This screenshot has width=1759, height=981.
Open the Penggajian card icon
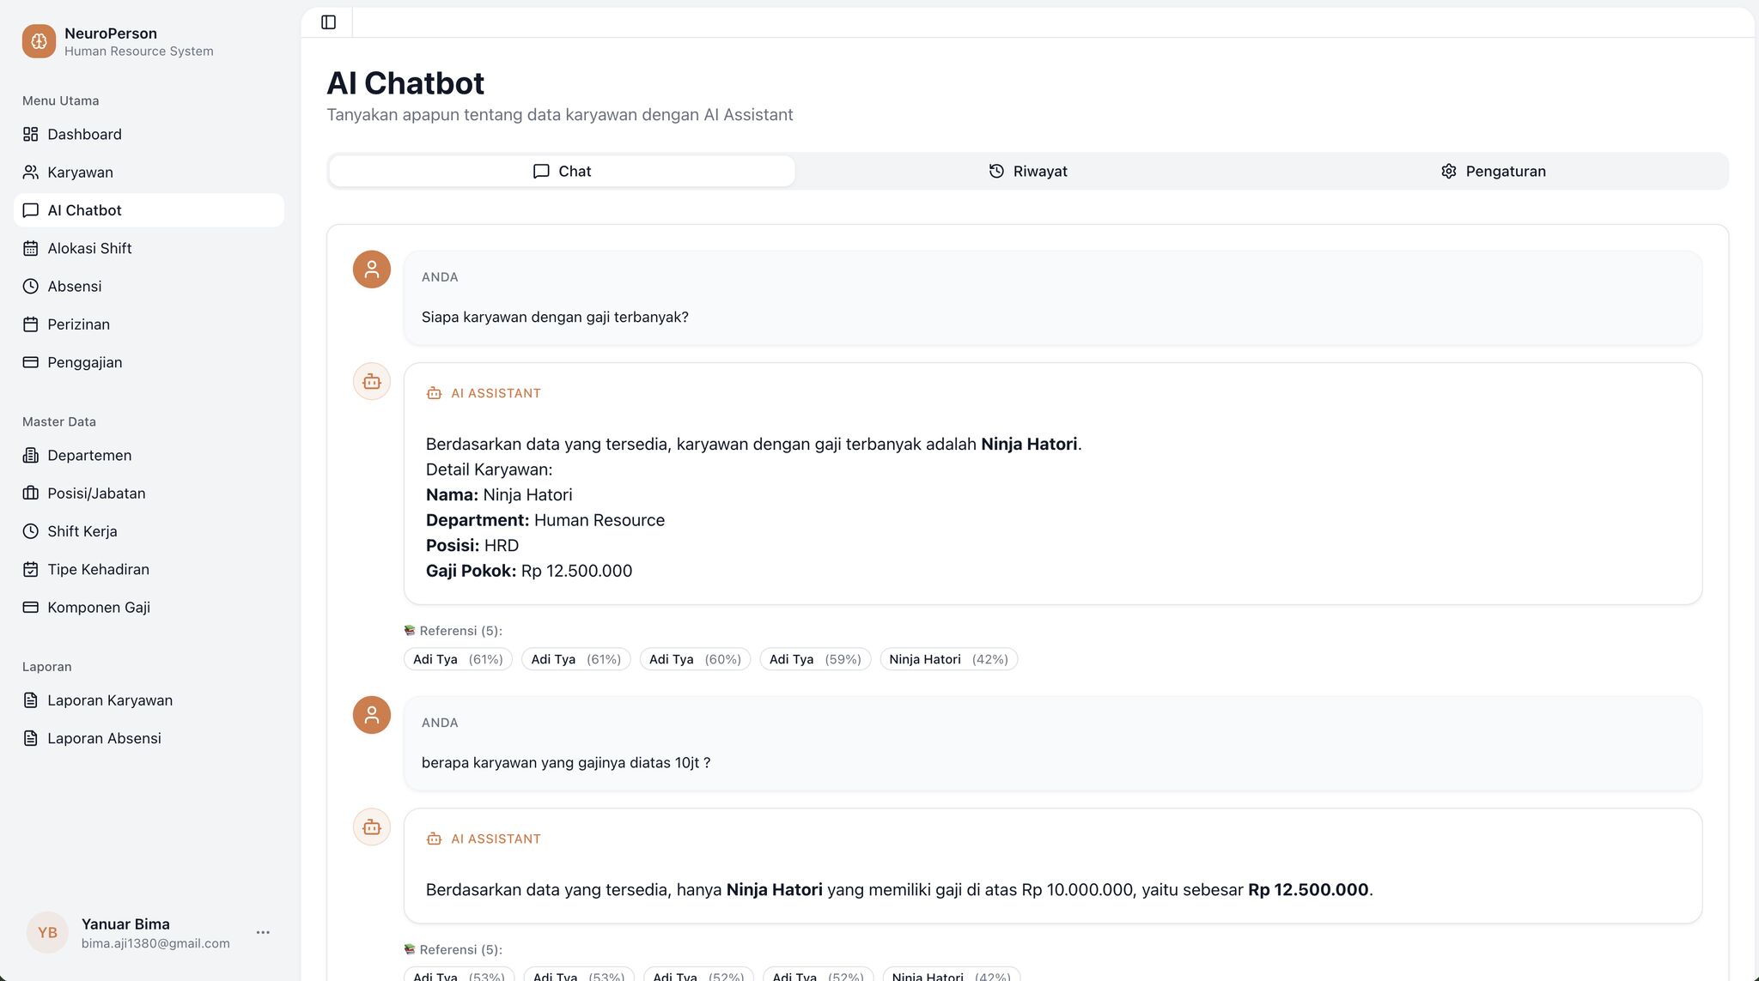coord(31,362)
